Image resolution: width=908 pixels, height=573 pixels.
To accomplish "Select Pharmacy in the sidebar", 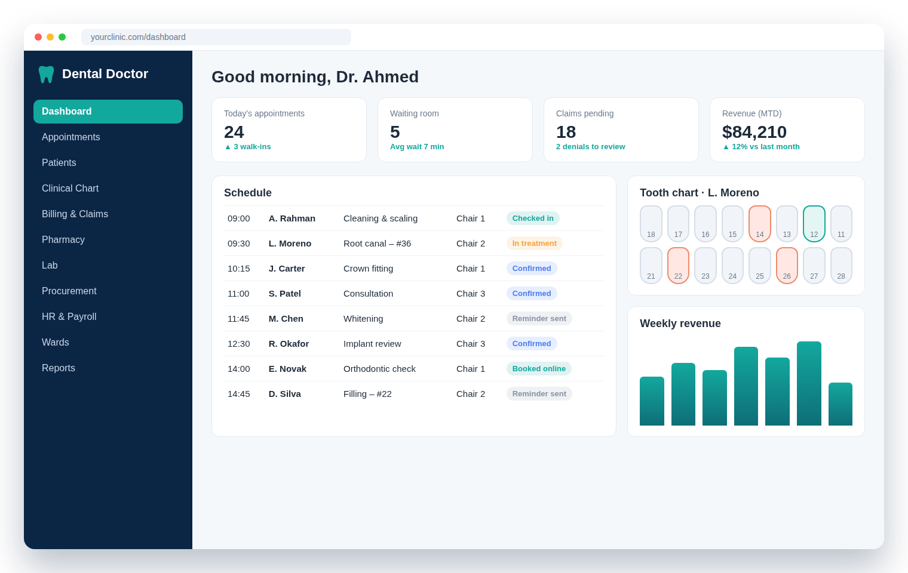I will point(108,240).
